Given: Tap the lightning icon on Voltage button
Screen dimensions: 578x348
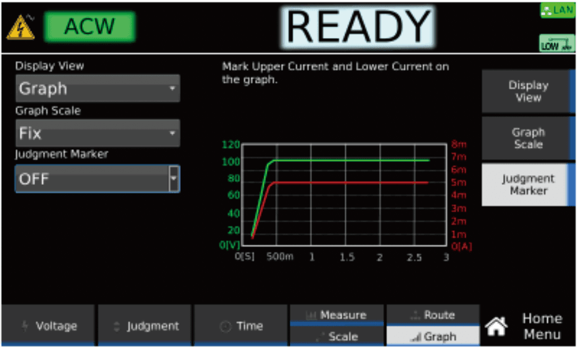Looking at the screenshot, I should tap(25, 326).
